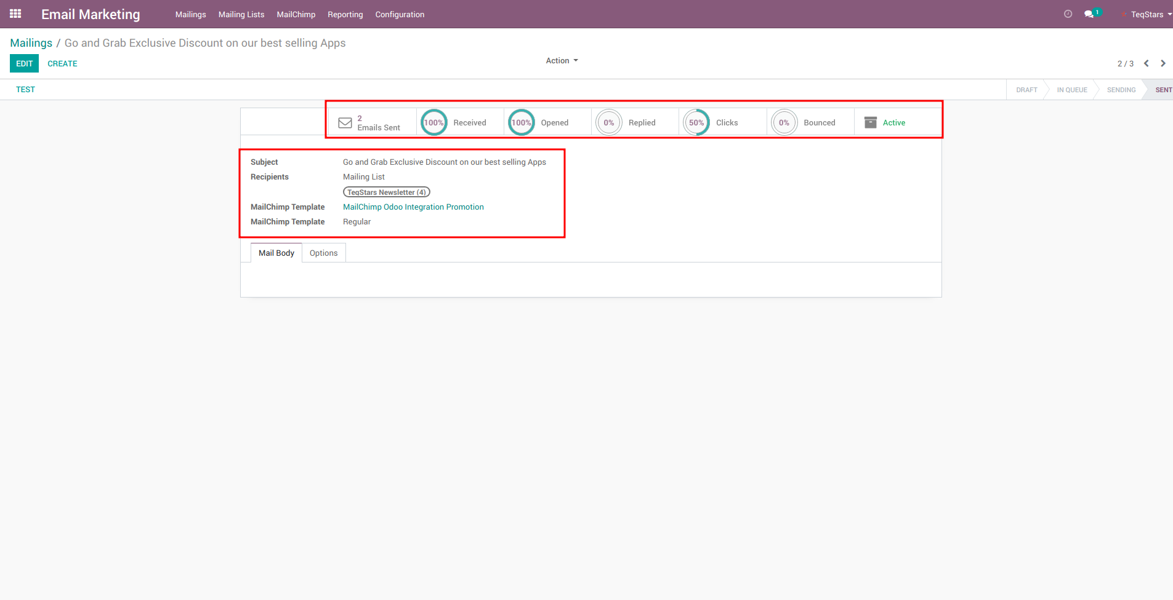Go to previous record using left chevron
This screenshot has height=600, width=1173.
pyautogui.click(x=1146, y=63)
